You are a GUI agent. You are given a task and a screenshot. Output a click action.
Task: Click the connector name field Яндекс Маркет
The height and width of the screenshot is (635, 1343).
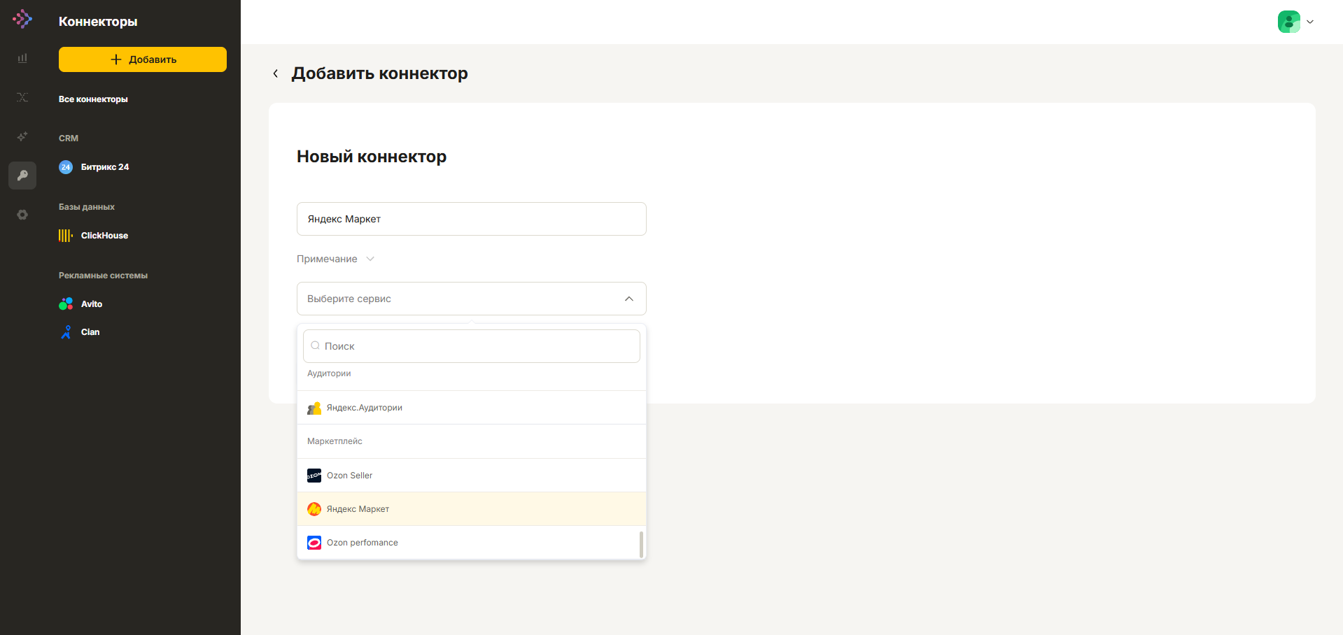[x=472, y=219]
